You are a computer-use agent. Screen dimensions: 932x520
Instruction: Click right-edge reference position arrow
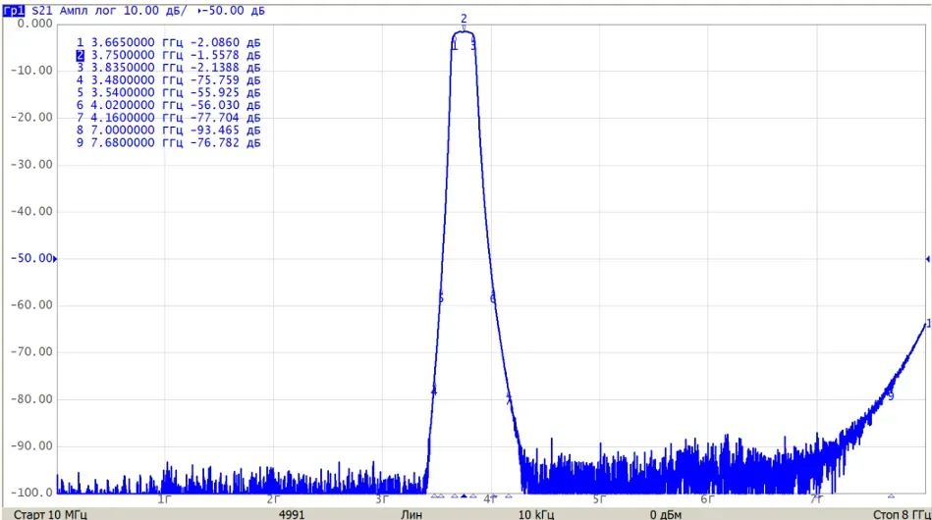click(x=927, y=259)
